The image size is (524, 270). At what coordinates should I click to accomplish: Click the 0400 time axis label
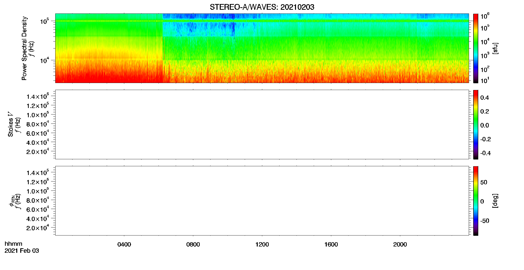[x=124, y=244]
